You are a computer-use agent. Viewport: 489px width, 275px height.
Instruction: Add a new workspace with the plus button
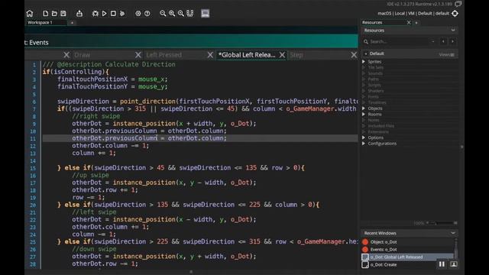tap(72, 23)
